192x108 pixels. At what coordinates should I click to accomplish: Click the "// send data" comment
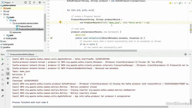pyautogui.click(x=78, y=29)
